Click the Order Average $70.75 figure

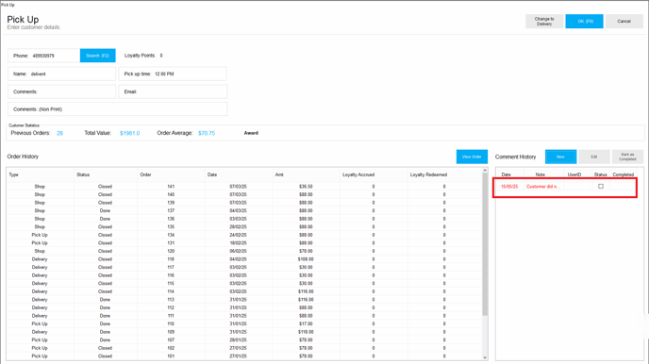pyautogui.click(x=207, y=133)
